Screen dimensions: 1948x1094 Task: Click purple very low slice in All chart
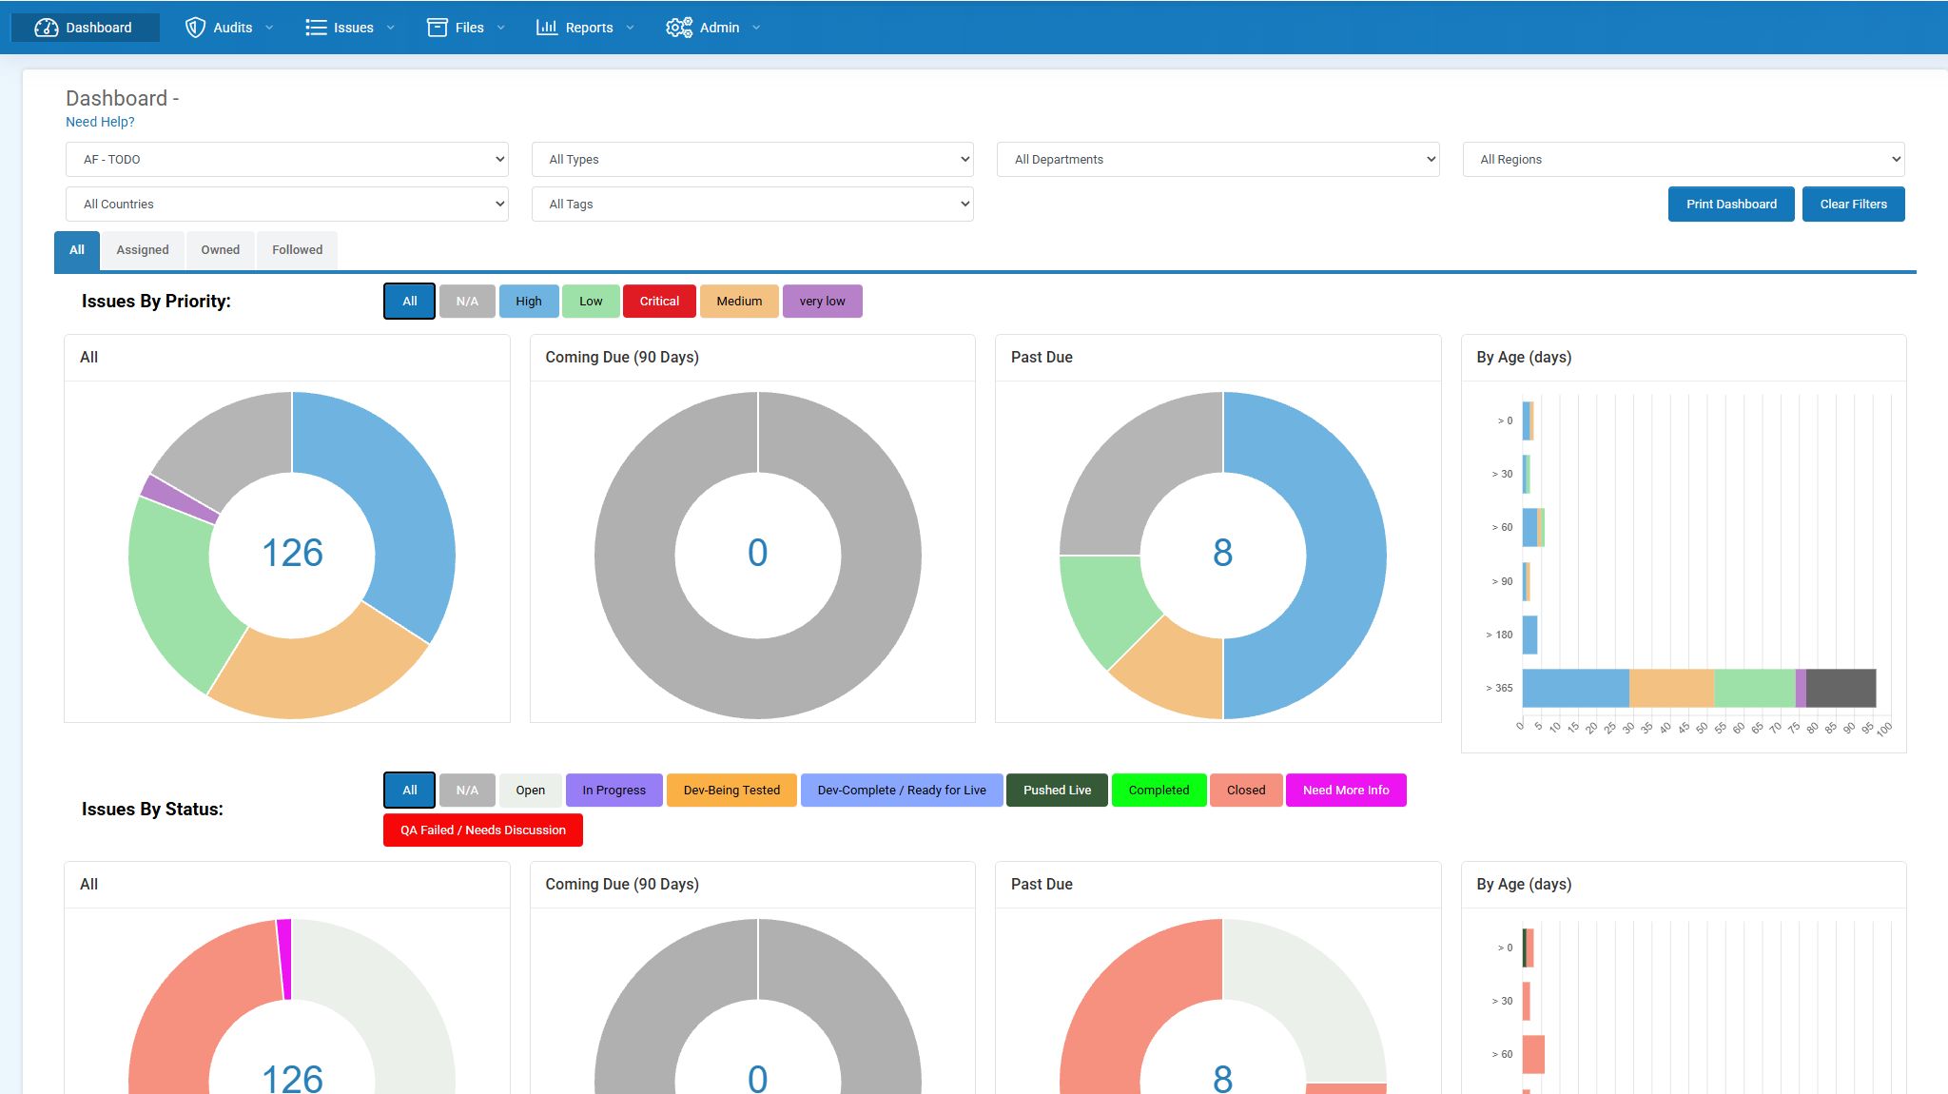[x=179, y=499]
